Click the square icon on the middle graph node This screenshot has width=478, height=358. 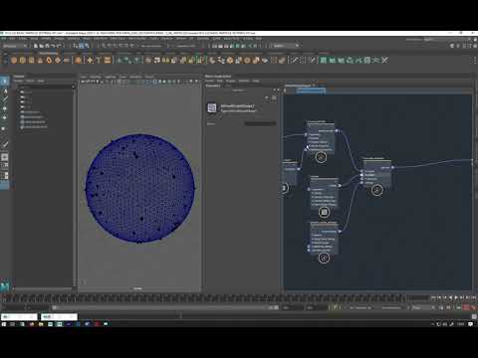[325, 212]
